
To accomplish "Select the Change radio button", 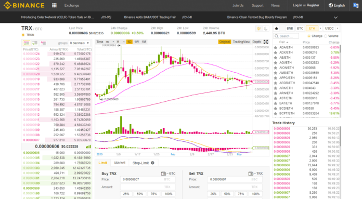I will (x=308, y=36).
